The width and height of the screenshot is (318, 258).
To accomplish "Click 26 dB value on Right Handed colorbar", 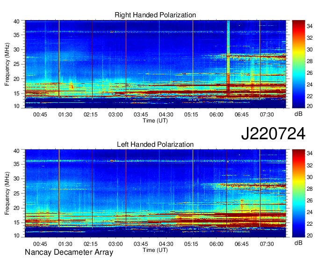I will coord(310,73).
